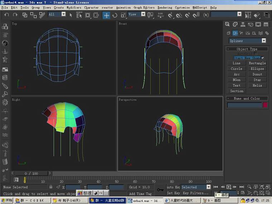This screenshot has width=272, height=204.
Task: Toggle the AutoGrid checkbox
Action: 255,53
